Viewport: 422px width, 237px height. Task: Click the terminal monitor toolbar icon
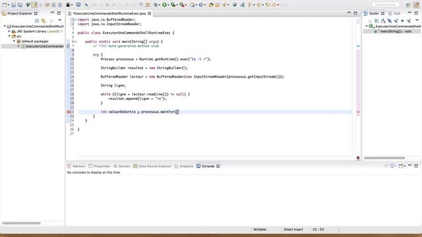pyautogui.click(x=78, y=5)
